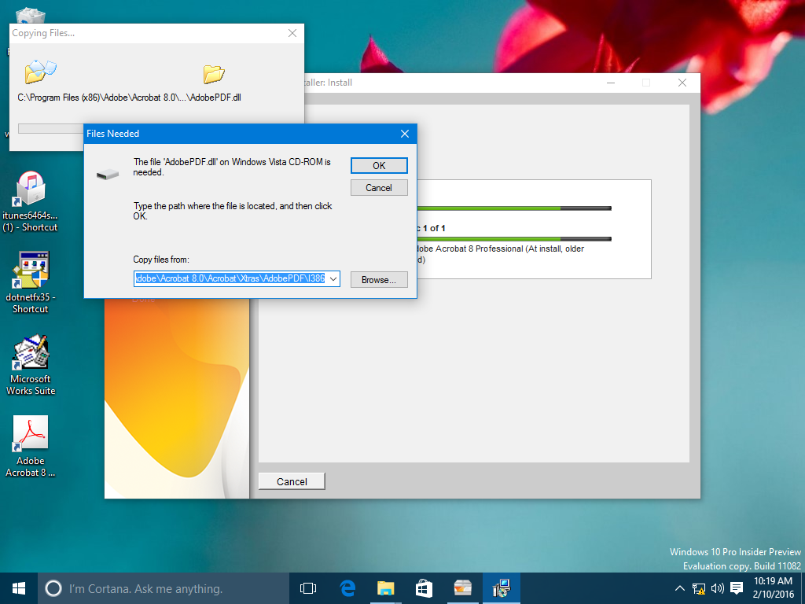
Task: Close the Files Needed dialog
Action: coord(405,134)
